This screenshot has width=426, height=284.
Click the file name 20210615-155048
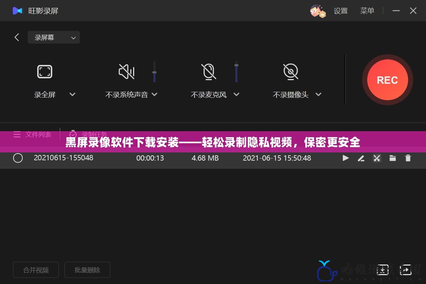tap(64, 158)
